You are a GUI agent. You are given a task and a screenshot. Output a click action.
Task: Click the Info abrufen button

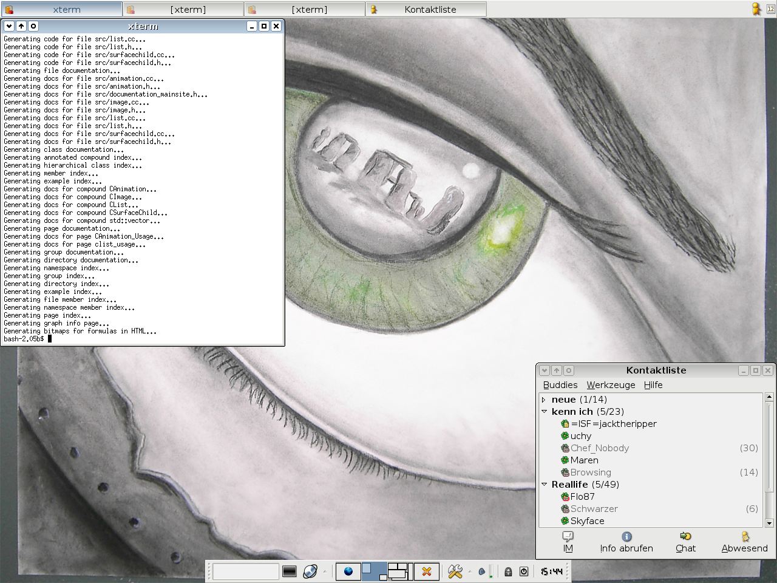[626, 542]
